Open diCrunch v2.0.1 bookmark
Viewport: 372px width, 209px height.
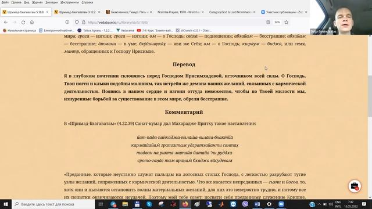click(x=194, y=30)
